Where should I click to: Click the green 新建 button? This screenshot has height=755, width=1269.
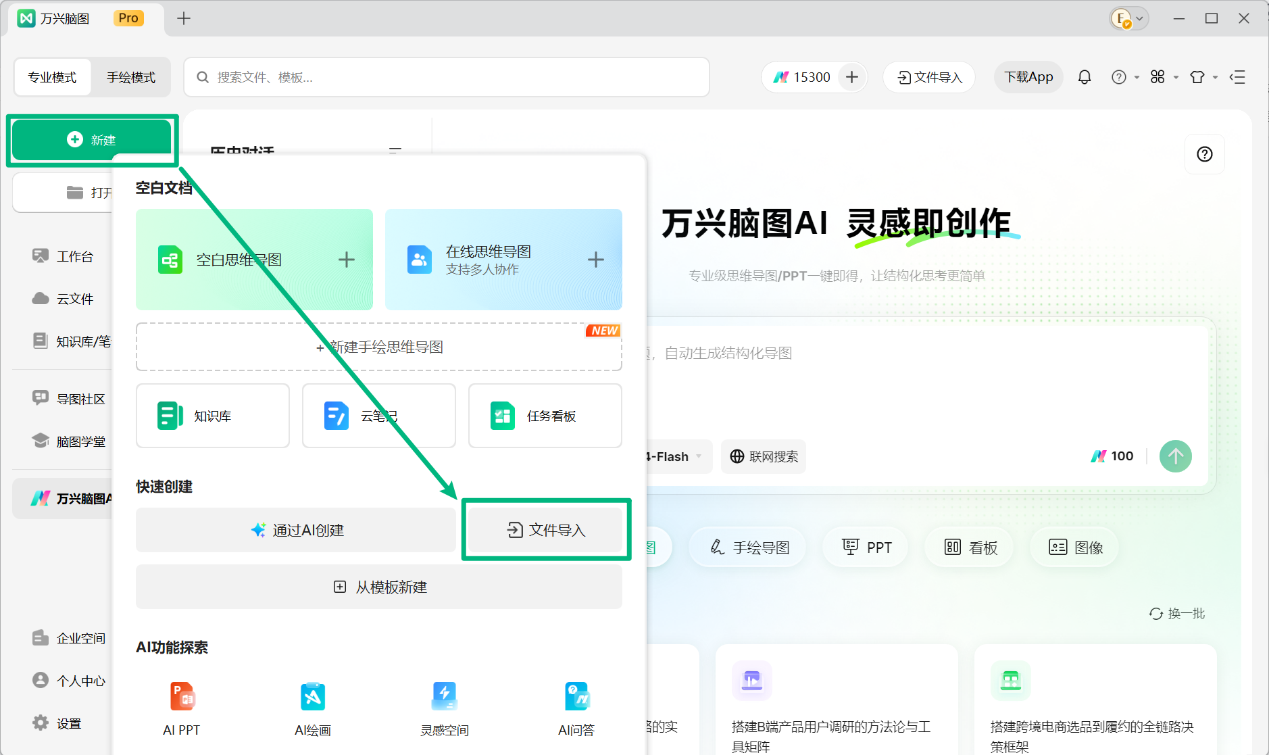point(92,140)
